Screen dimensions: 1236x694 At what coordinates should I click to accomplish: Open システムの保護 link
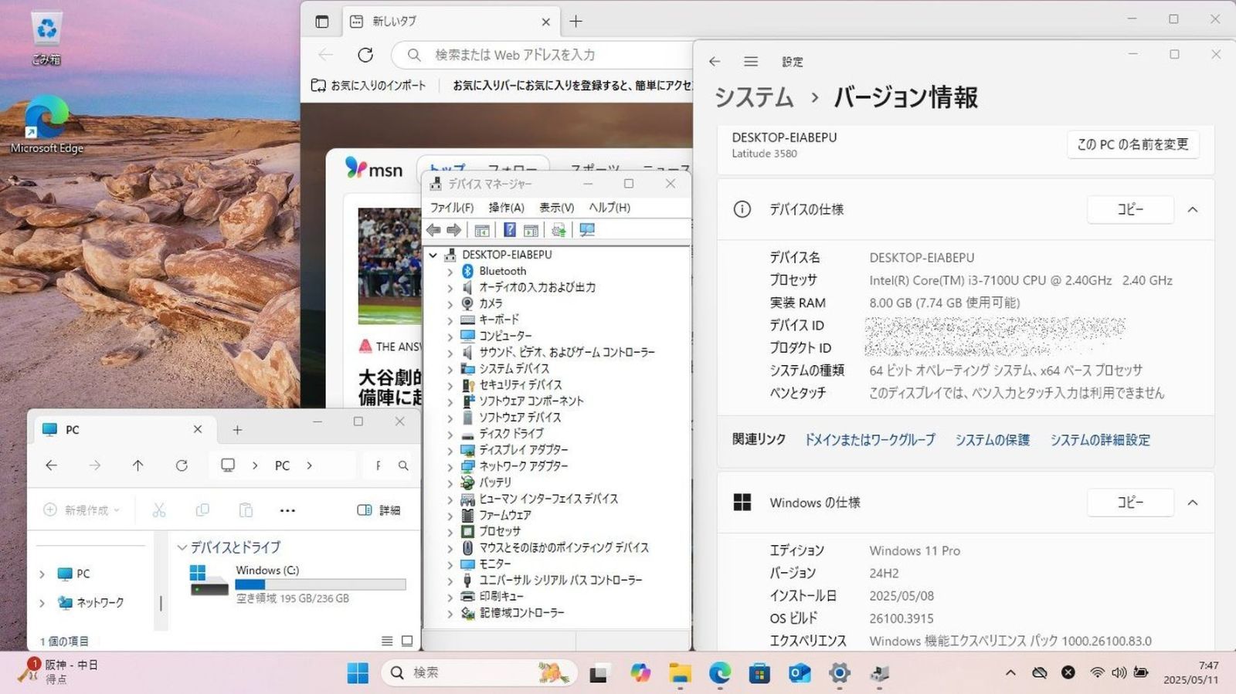click(993, 440)
